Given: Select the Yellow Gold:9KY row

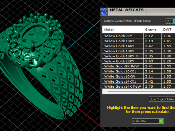Looking at the screenshot, I should (x=139, y=36).
